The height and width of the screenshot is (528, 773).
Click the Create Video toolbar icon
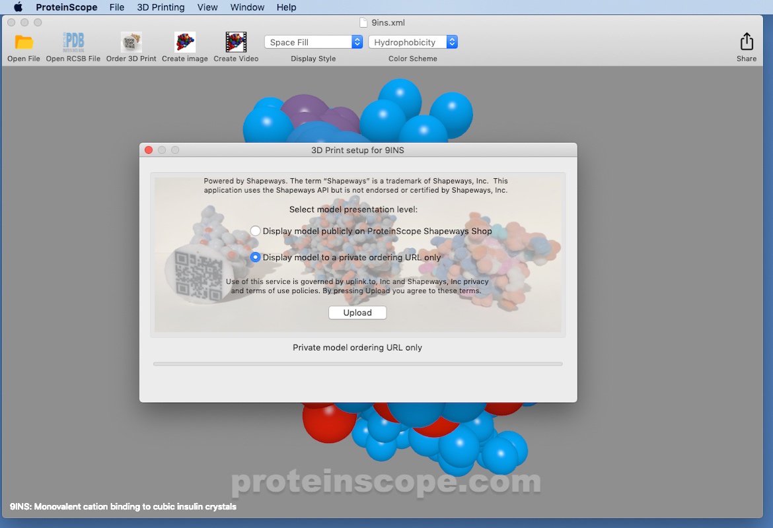coord(235,41)
